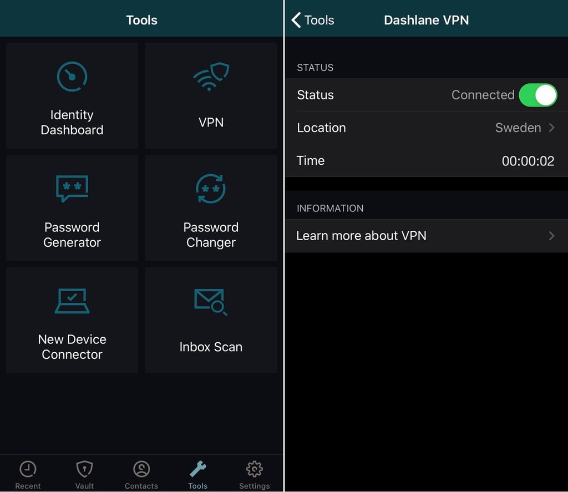Tap the Tools wrench icon
The height and width of the screenshot is (492, 568).
(x=198, y=469)
